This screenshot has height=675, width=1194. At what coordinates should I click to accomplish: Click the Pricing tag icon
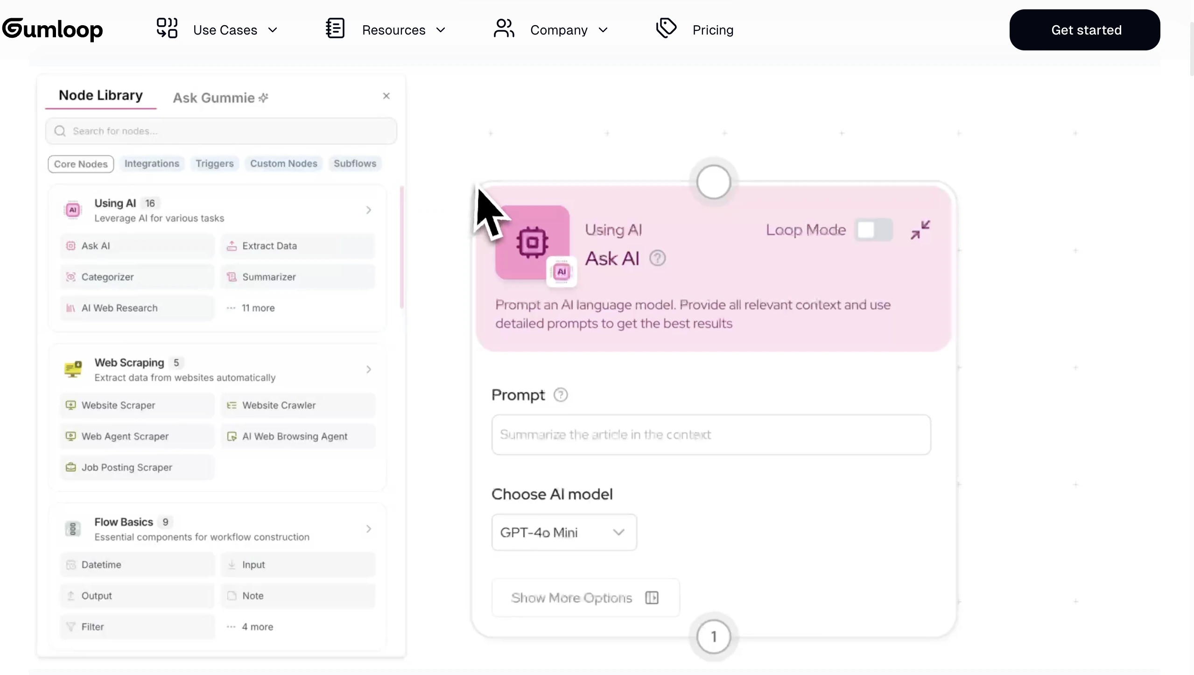[666, 29]
